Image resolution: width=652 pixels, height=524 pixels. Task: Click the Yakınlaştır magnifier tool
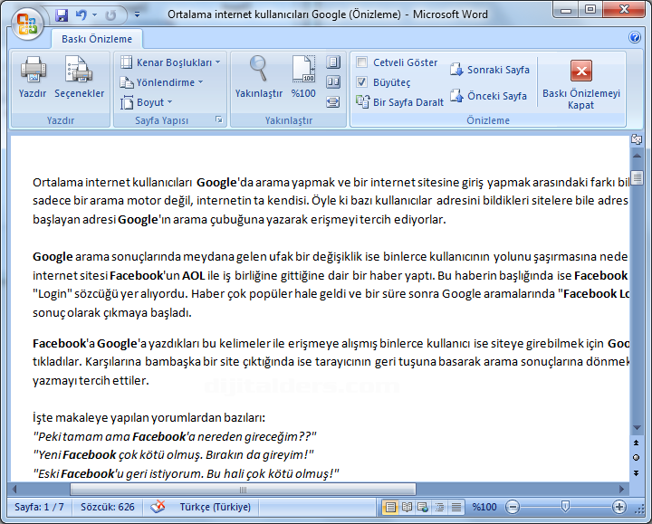tap(259, 78)
